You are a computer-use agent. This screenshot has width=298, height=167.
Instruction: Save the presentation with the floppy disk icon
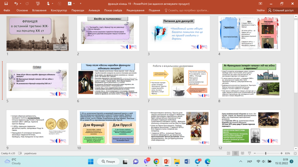(x=6, y=3)
